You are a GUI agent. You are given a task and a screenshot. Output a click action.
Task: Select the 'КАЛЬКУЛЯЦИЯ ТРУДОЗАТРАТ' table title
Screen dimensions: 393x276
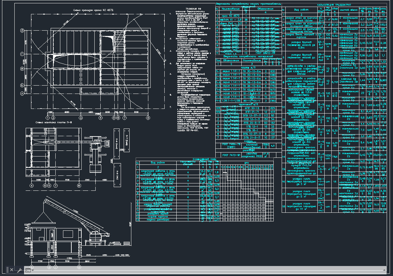point(334,5)
